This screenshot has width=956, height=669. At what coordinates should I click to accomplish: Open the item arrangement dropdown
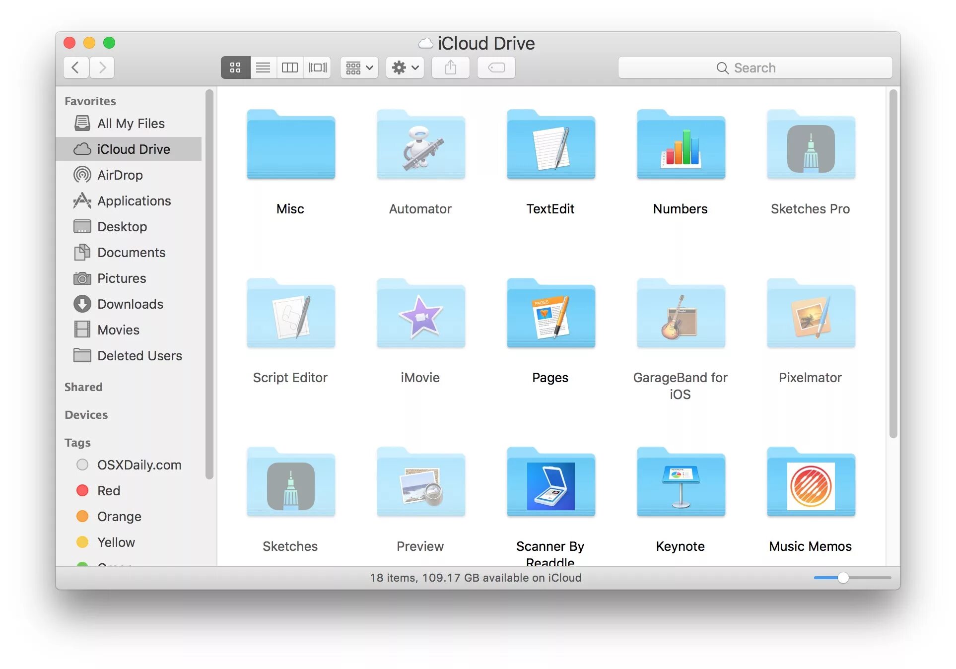tap(359, 67)
